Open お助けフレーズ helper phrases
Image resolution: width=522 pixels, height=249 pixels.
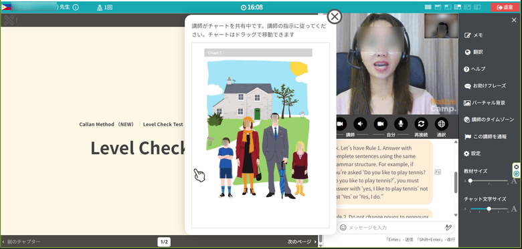pyautogui.click(x=485, y=86)
